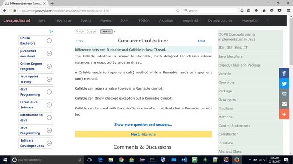Image resolution: width=293 pixels, height=164 pixels.
Task: Share page on Twitter
Action: coord(284,83)
